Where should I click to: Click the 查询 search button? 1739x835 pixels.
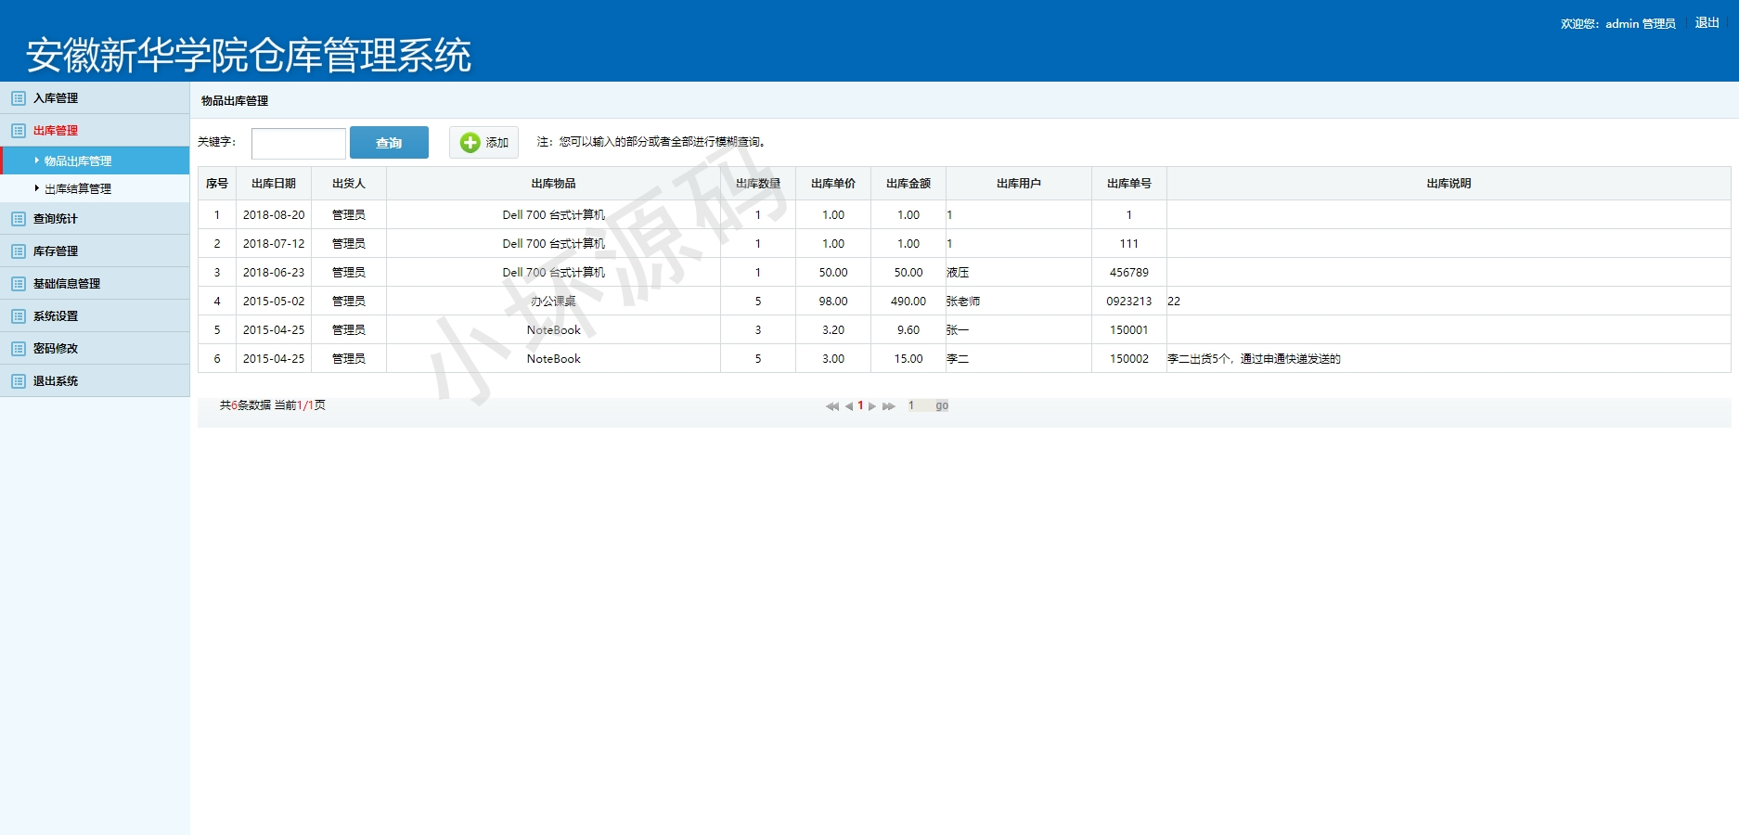pos(389,143)
